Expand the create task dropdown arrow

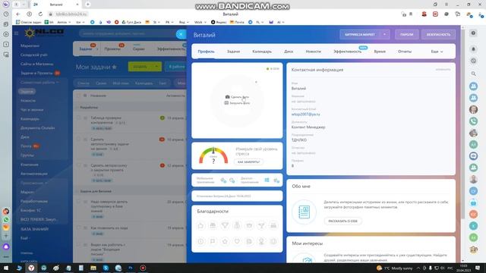pos(157,67)
